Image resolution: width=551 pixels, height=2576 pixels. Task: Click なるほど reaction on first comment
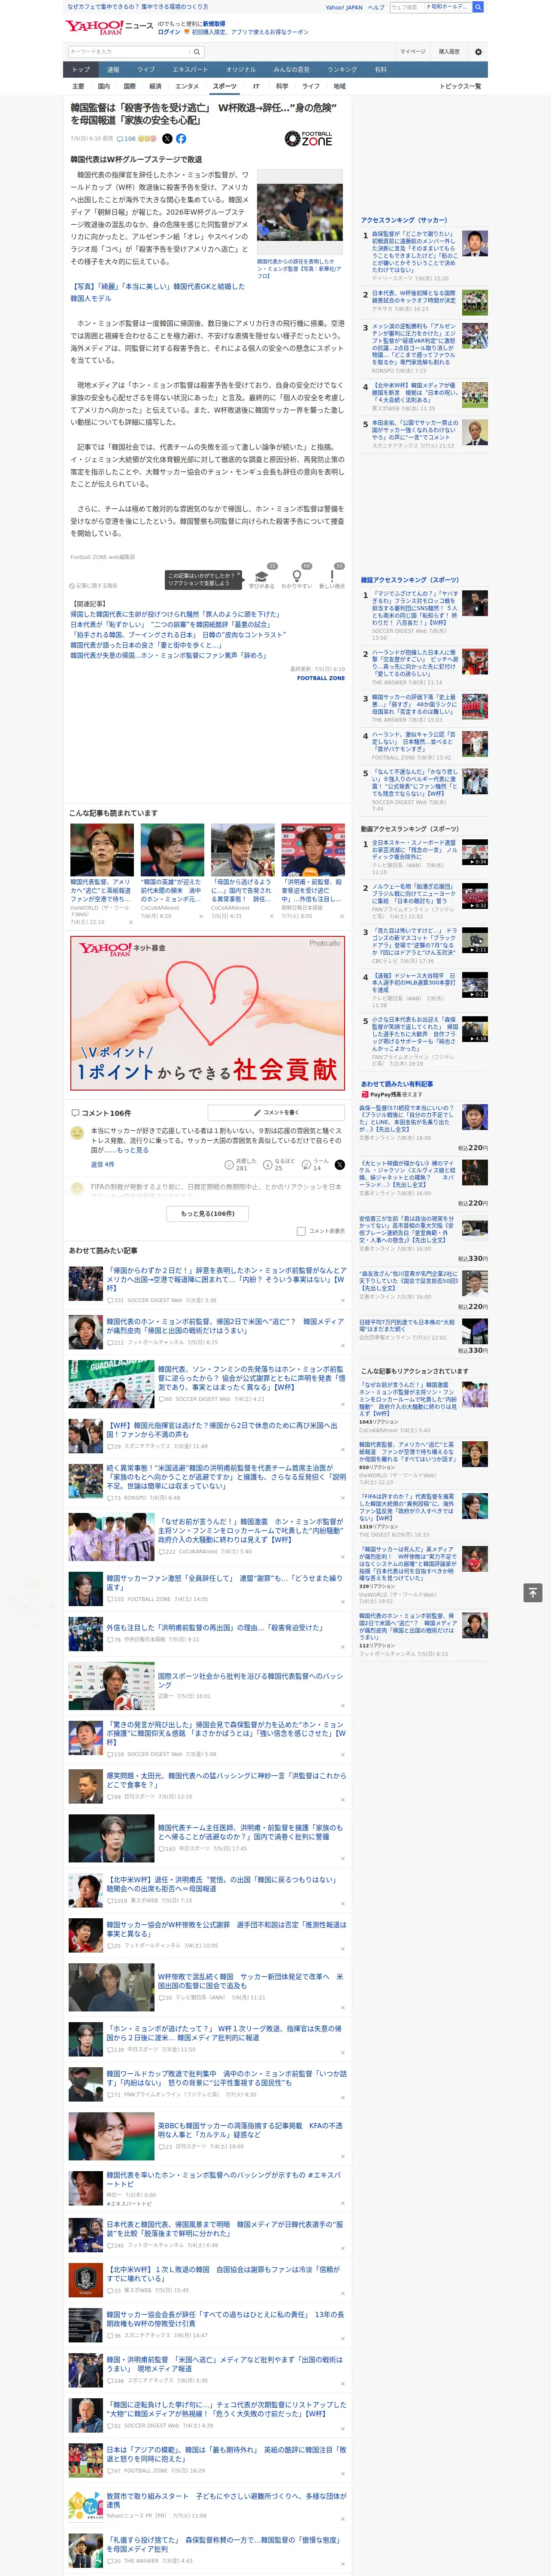(x=280, y=1165)
